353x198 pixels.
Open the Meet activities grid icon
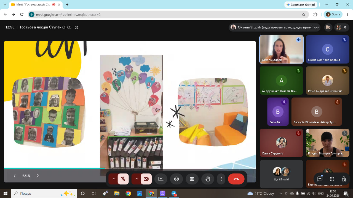pyautogui.click(x=332, y=179)
